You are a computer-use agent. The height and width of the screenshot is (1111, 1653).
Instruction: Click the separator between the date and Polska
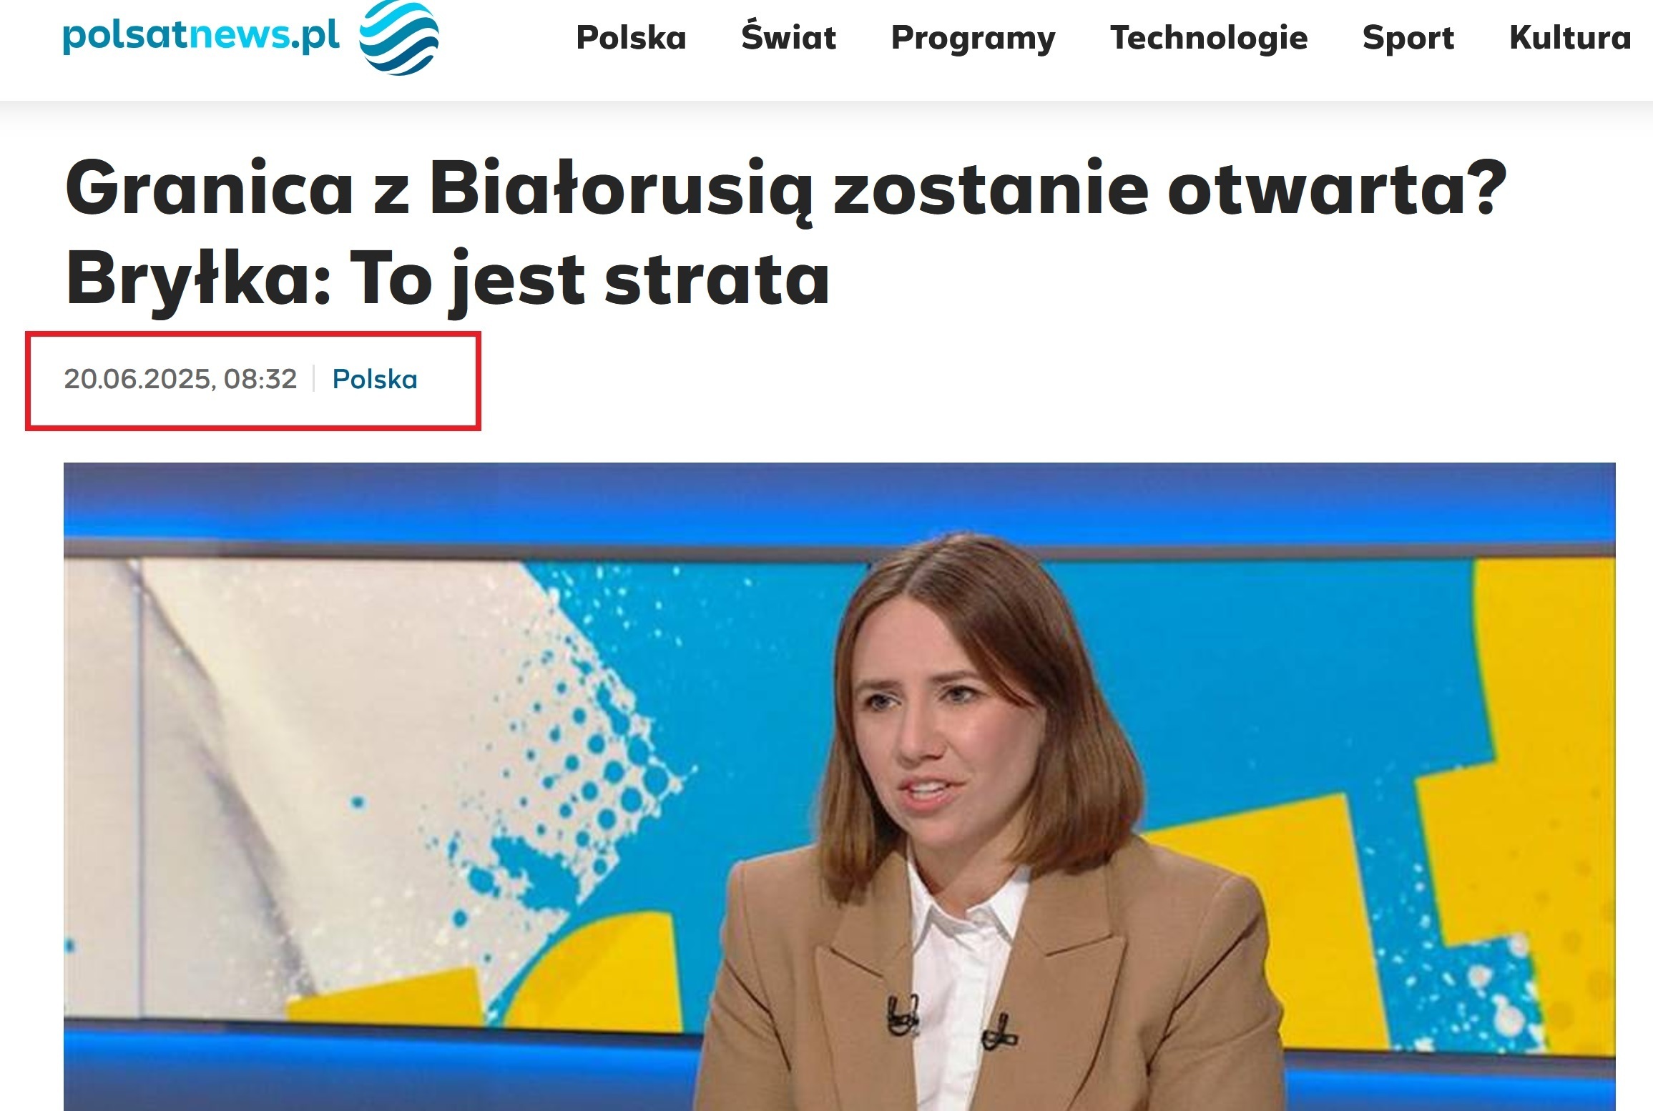point(314,379)
